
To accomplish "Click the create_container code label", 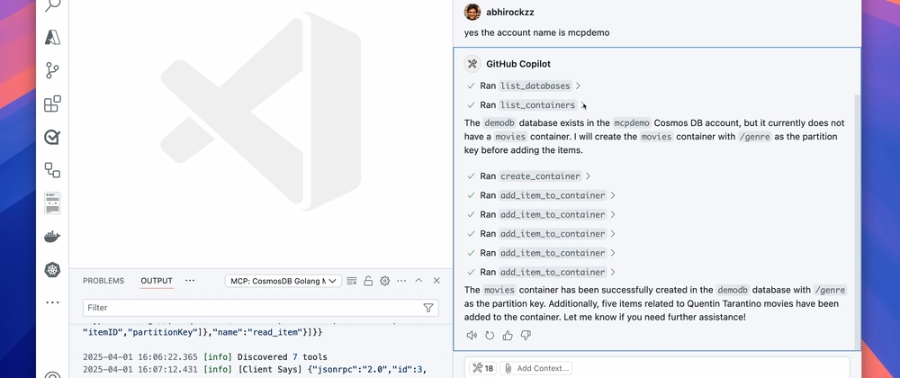I will tap(540, 176).
